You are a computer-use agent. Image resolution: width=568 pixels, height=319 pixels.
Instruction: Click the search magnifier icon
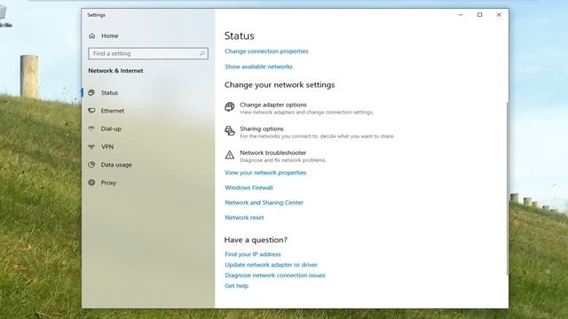point(202,53)
